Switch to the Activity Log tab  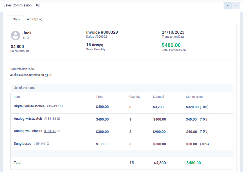pyautogui.click(x=35, y=19)
